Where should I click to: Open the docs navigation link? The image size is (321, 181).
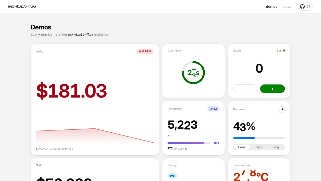click(287, 7)
